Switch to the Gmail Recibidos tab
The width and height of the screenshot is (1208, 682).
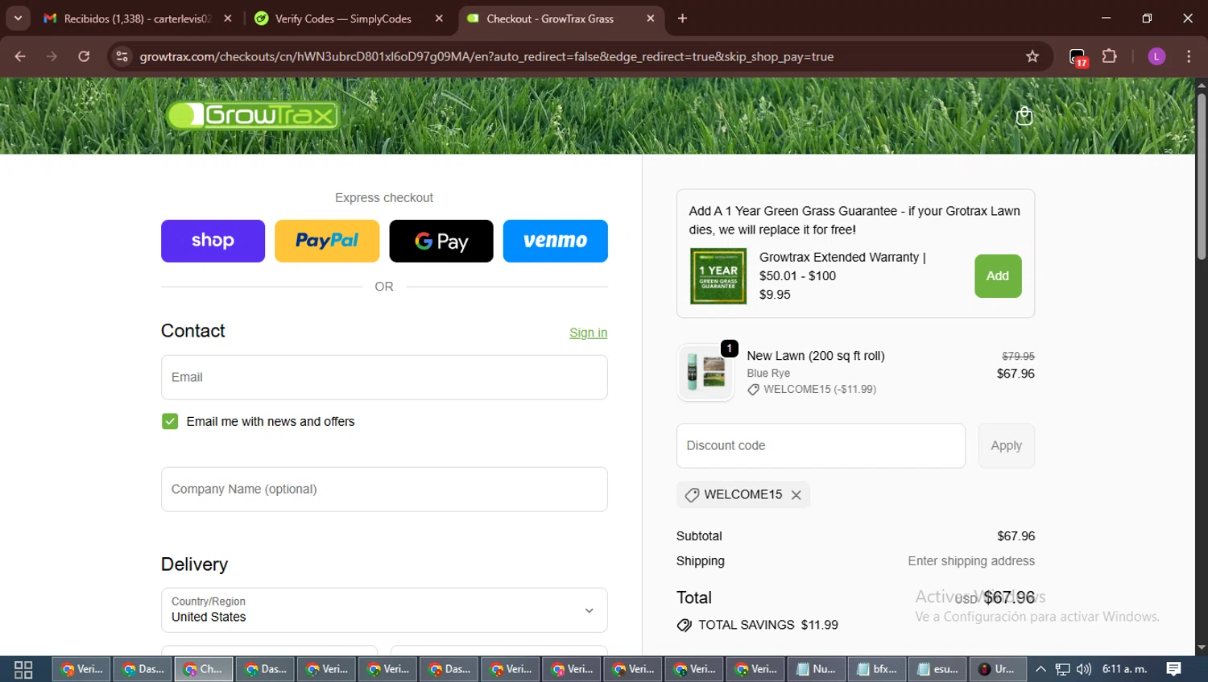[137, 19]
